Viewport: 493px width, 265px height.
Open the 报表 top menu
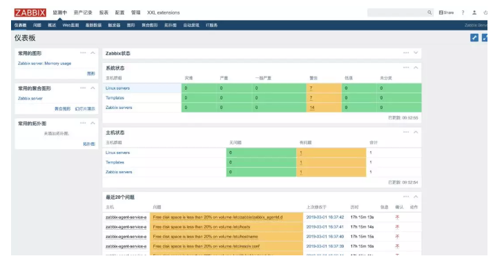(104, 12)
